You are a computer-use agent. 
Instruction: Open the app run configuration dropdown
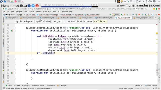(116, 14)
